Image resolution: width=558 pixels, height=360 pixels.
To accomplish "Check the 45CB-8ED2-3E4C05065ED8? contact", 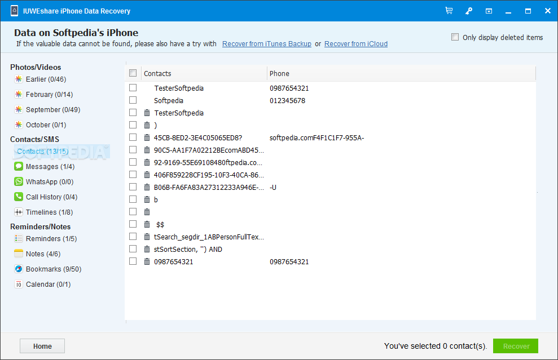I will [133, 137].
